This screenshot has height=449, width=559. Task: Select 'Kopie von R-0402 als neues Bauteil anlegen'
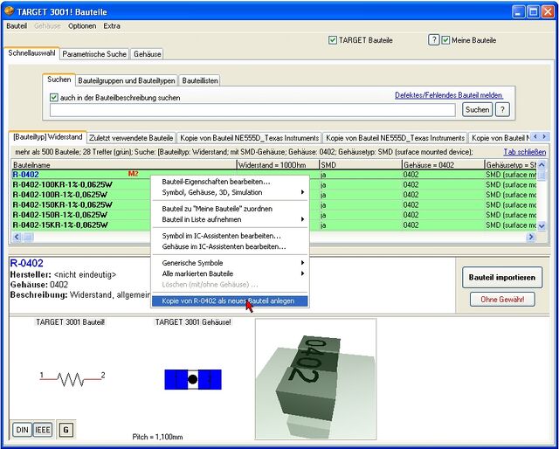tap(230, 301)
